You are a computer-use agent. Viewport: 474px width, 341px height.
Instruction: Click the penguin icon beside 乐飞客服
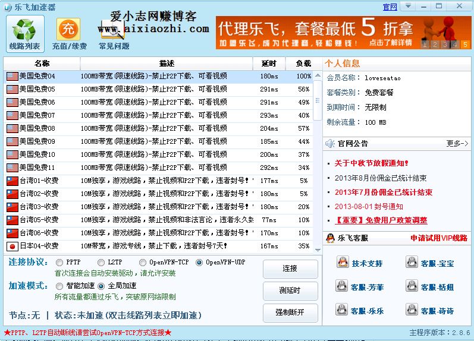tap(330, 238)
